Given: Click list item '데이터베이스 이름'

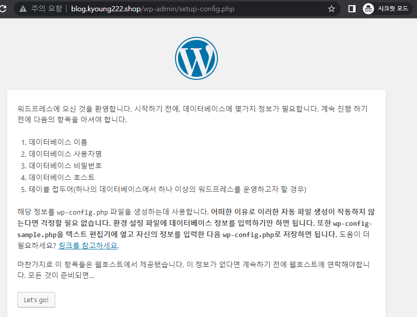Looking at the screenshot, I should pyautogui.click(x=58, y=142).
